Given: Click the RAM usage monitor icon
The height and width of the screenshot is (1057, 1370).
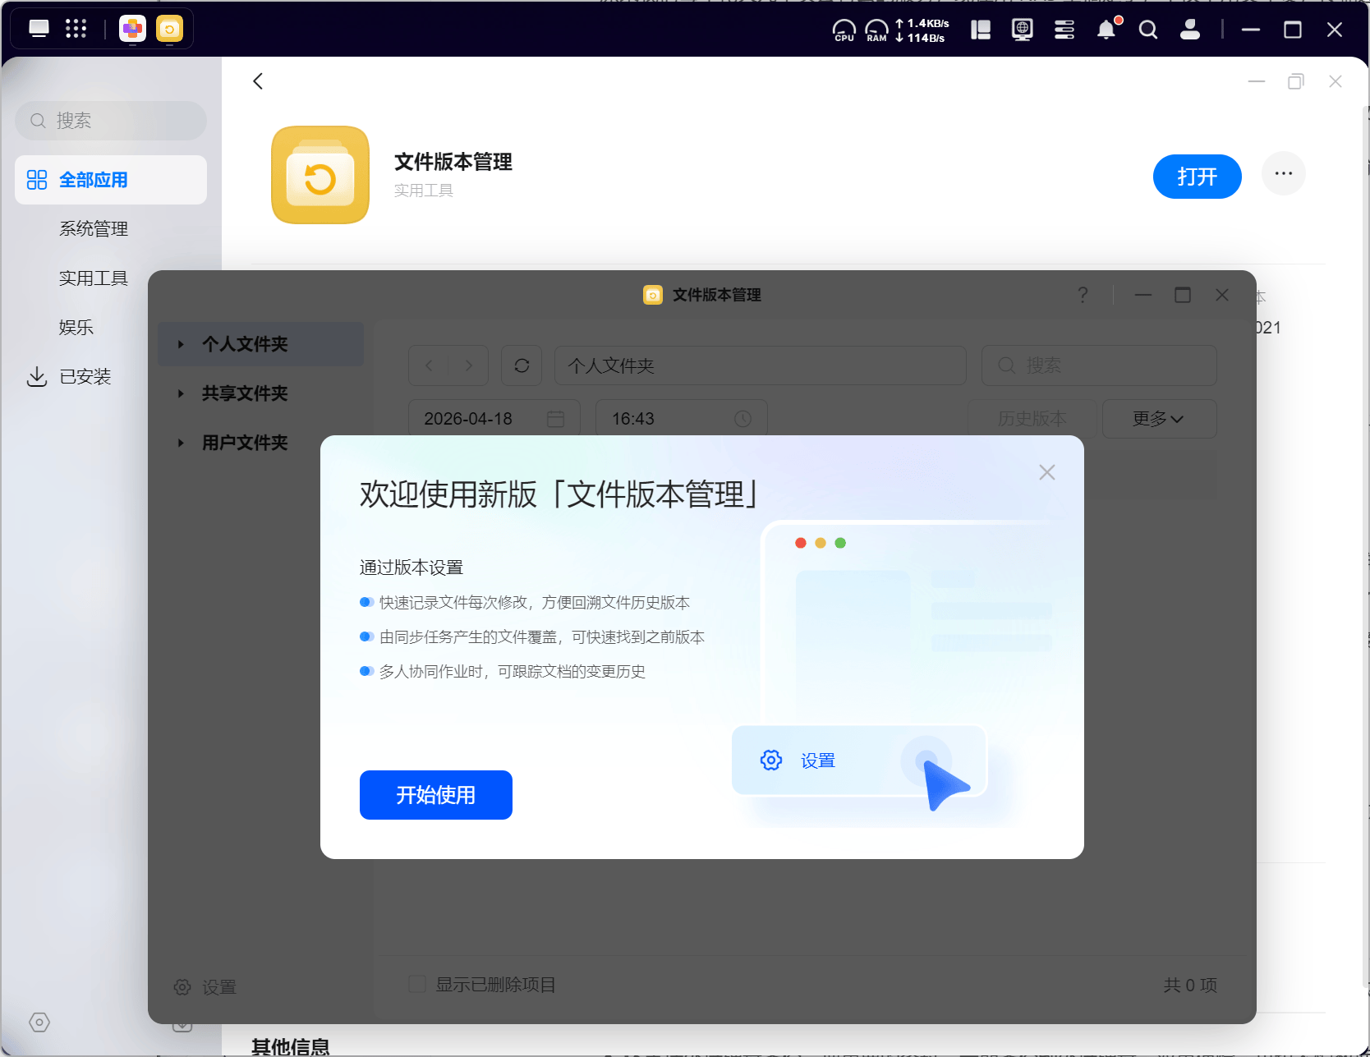Looking at the screenshot, I should [x=876, y=30].
